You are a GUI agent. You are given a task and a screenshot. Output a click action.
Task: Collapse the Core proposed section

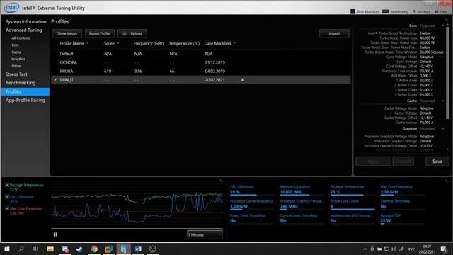442,25
